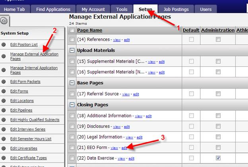Click the bullet icon beside Edit Universities

(x=4, y=148)
